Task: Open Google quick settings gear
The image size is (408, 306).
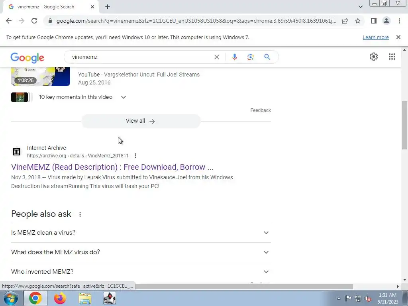Action: 374,57
